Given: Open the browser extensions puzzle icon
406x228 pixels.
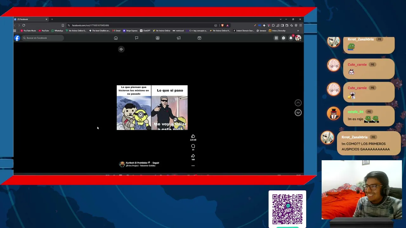Looking at the screenshot, I should tap(273, 25).
